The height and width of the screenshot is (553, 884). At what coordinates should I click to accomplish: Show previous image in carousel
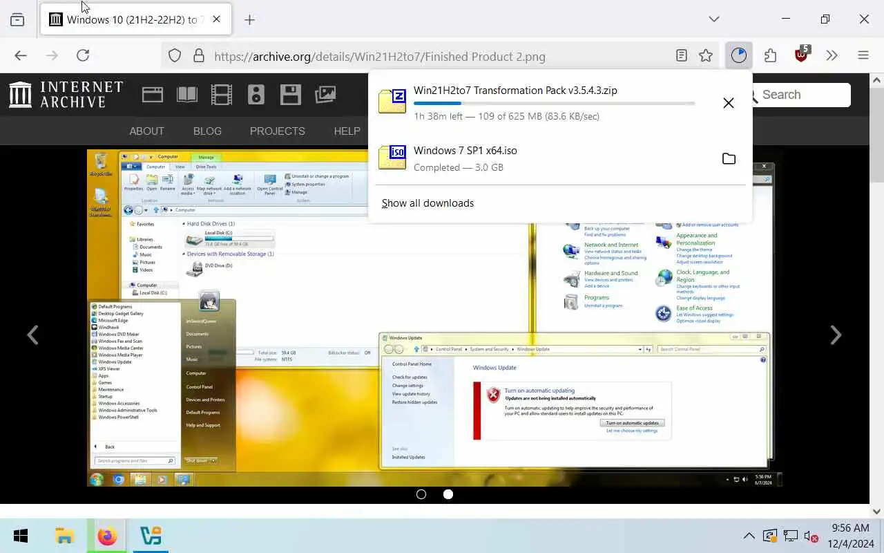coord(32,335)
